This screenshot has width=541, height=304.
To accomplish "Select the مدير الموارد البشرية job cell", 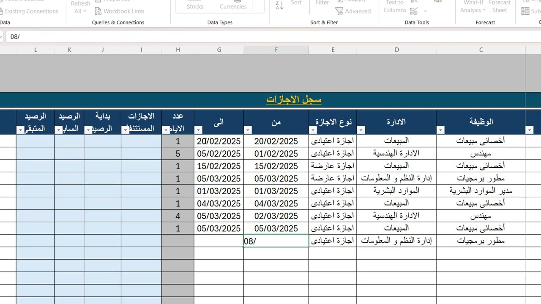I will (481, 191).
